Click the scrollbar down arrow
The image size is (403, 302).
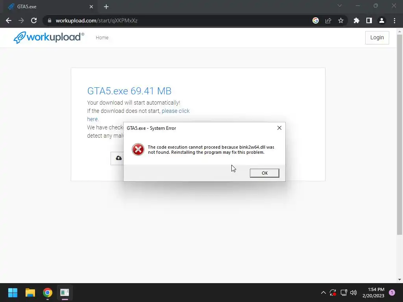[399, 280]
